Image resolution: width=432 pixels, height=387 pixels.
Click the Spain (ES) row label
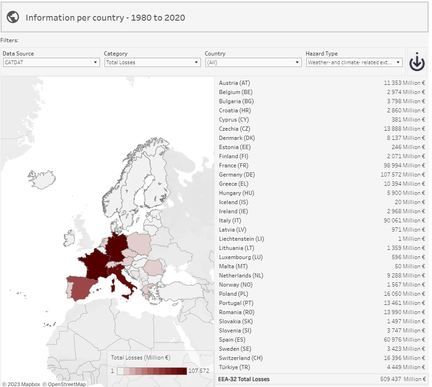(x=232, y=340)
